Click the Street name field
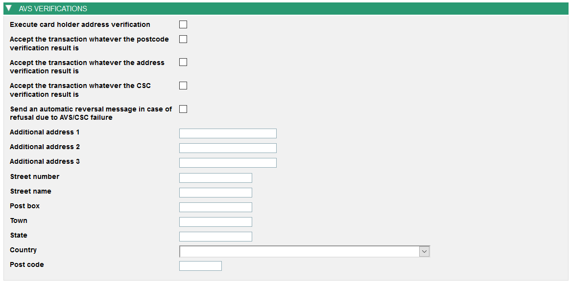 215,192
